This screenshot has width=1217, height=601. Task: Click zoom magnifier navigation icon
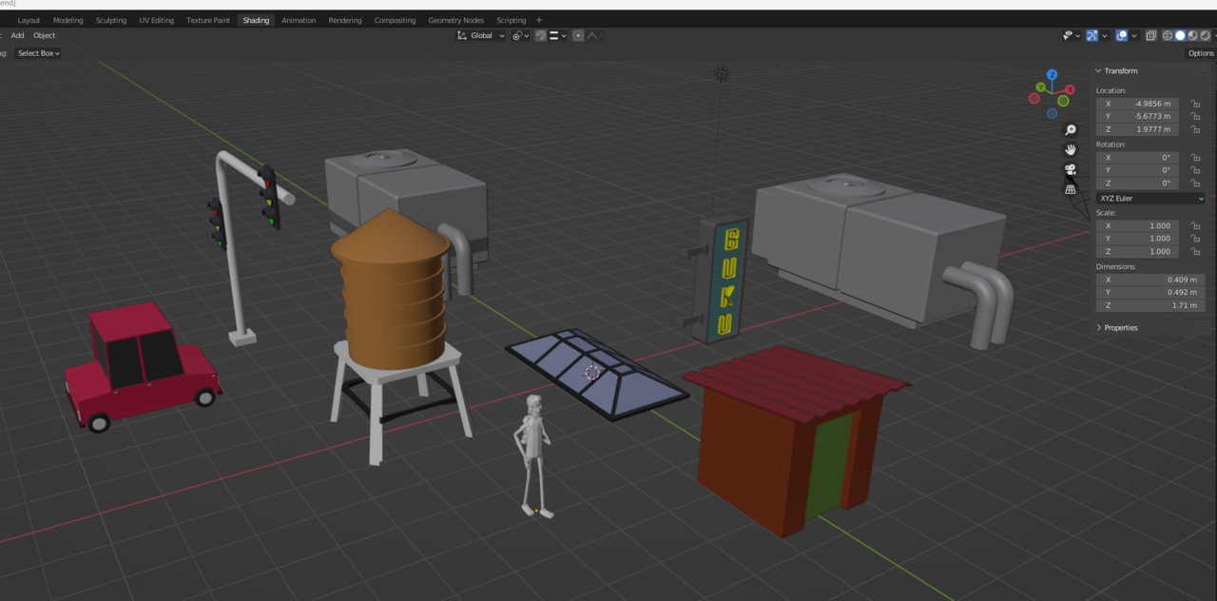click(1071, 129)
